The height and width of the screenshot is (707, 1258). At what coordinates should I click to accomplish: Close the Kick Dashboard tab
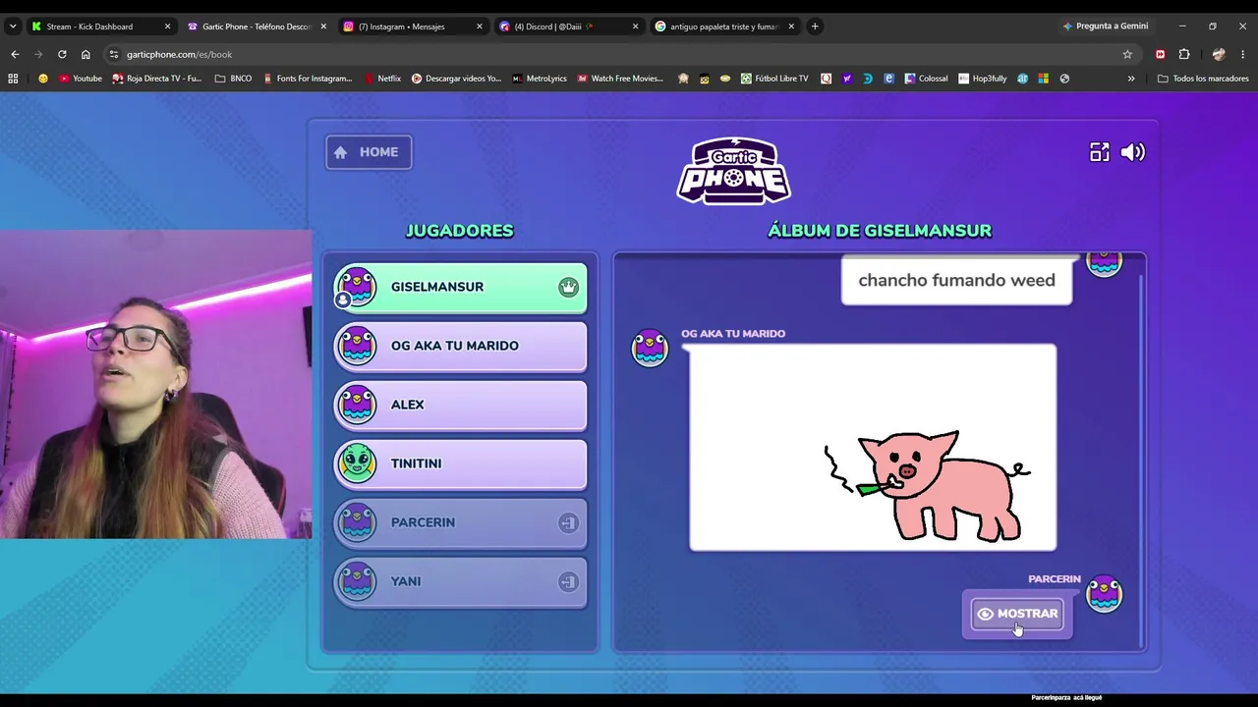click(x=167, y=27)
